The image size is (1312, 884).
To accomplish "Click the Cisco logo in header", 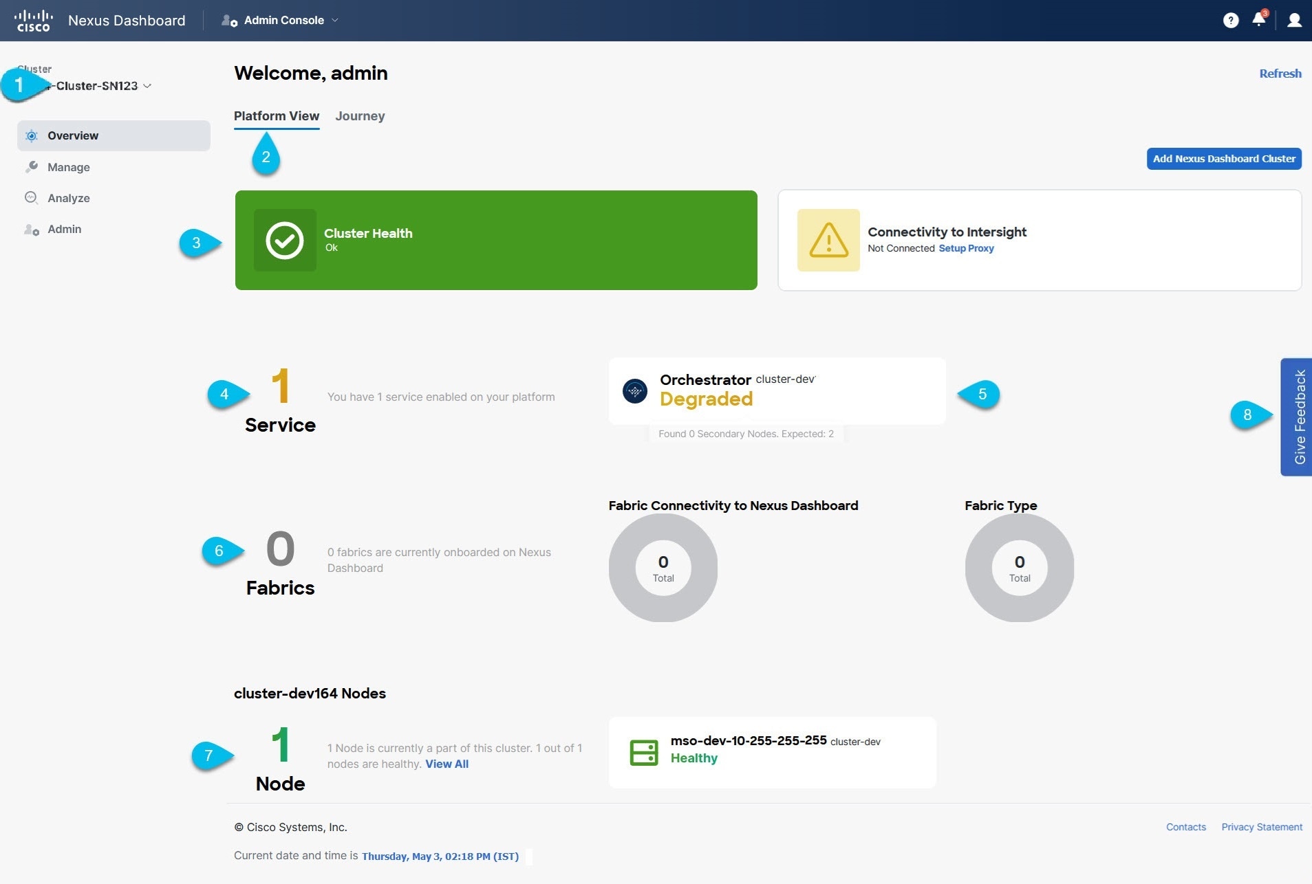I will [x=33, y=21].
